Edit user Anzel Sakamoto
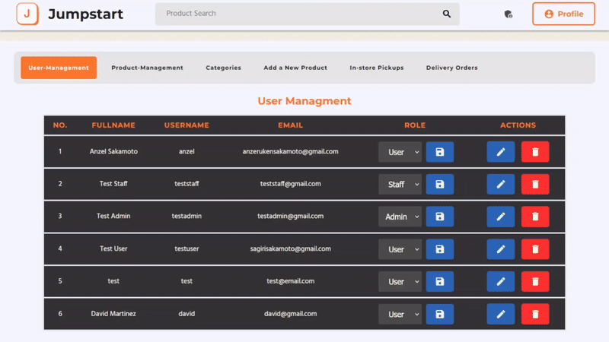609x342 pixels. coord(501,152)
